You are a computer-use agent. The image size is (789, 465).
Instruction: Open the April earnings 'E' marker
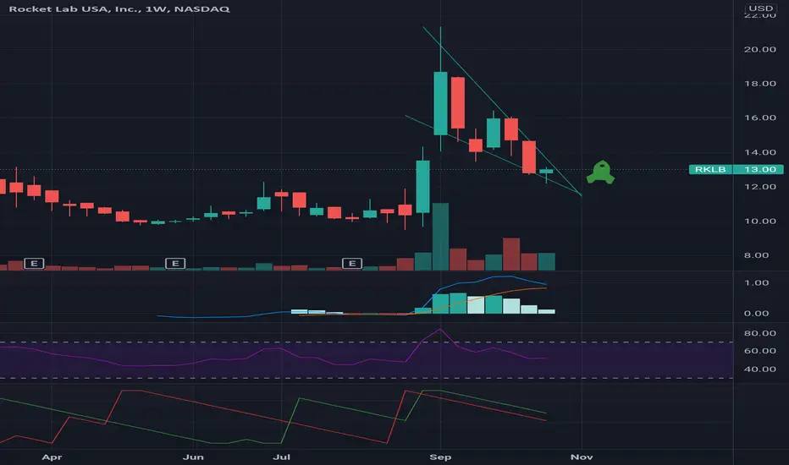pyautogui.click(x=34, y=264)
